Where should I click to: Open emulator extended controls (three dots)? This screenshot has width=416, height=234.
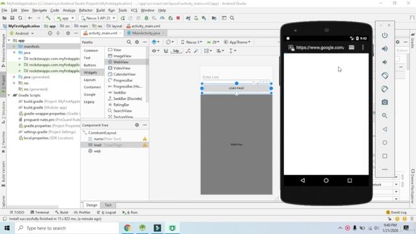(x=385, y=170)
